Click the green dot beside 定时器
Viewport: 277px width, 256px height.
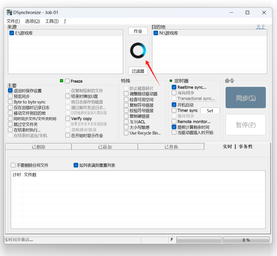pyautogui.click(x=171, y=81)
